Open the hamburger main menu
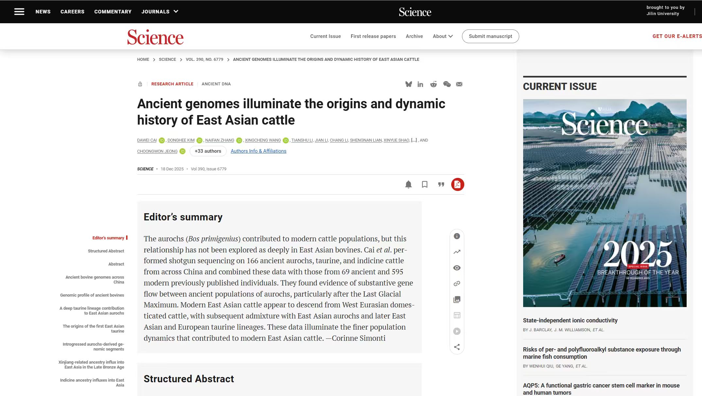 (x=19, y=12)
